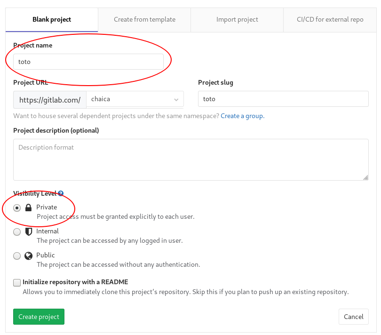Select the Public visibility radio button
381x335 pixels.
click(16, 255)
